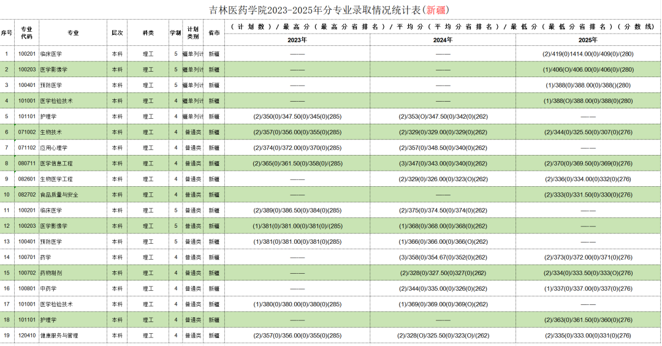Select the 2025 cell (1)/337(0)/337.00(0)/337(0)(276)
This screenshot has width=662, height=346.
tap(588, 288)
